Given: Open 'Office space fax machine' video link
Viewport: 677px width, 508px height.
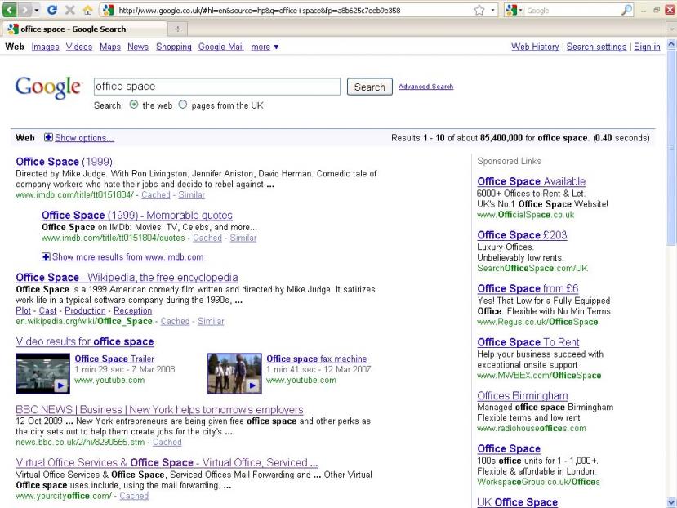Looking at the screenshot, I should 317,359.
